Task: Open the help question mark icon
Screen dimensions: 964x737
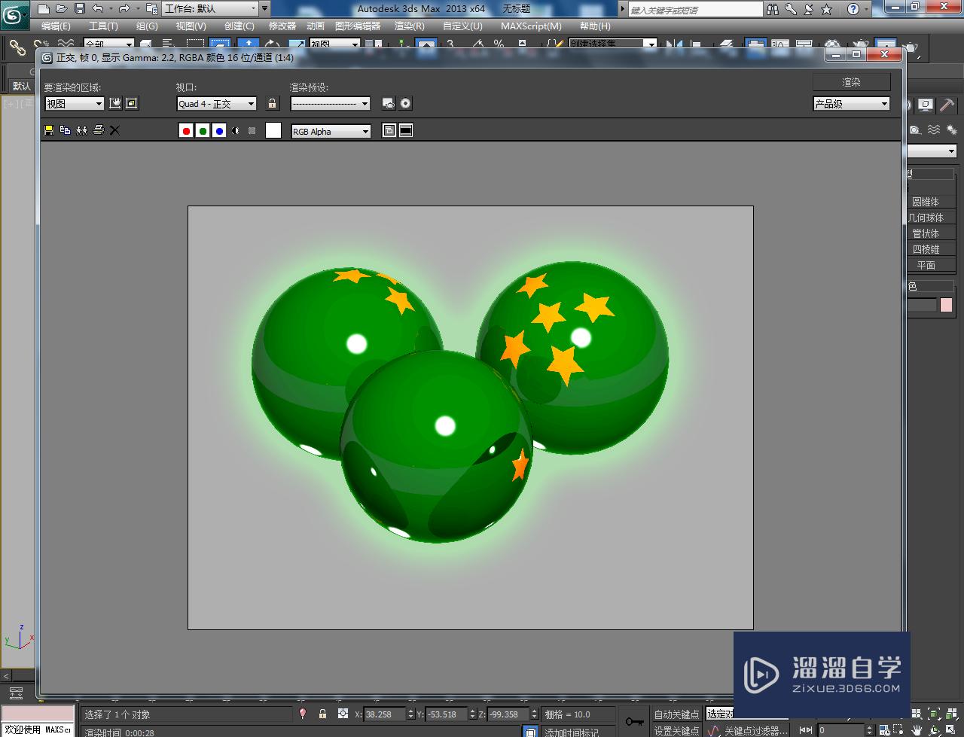Action: (853, 9)
